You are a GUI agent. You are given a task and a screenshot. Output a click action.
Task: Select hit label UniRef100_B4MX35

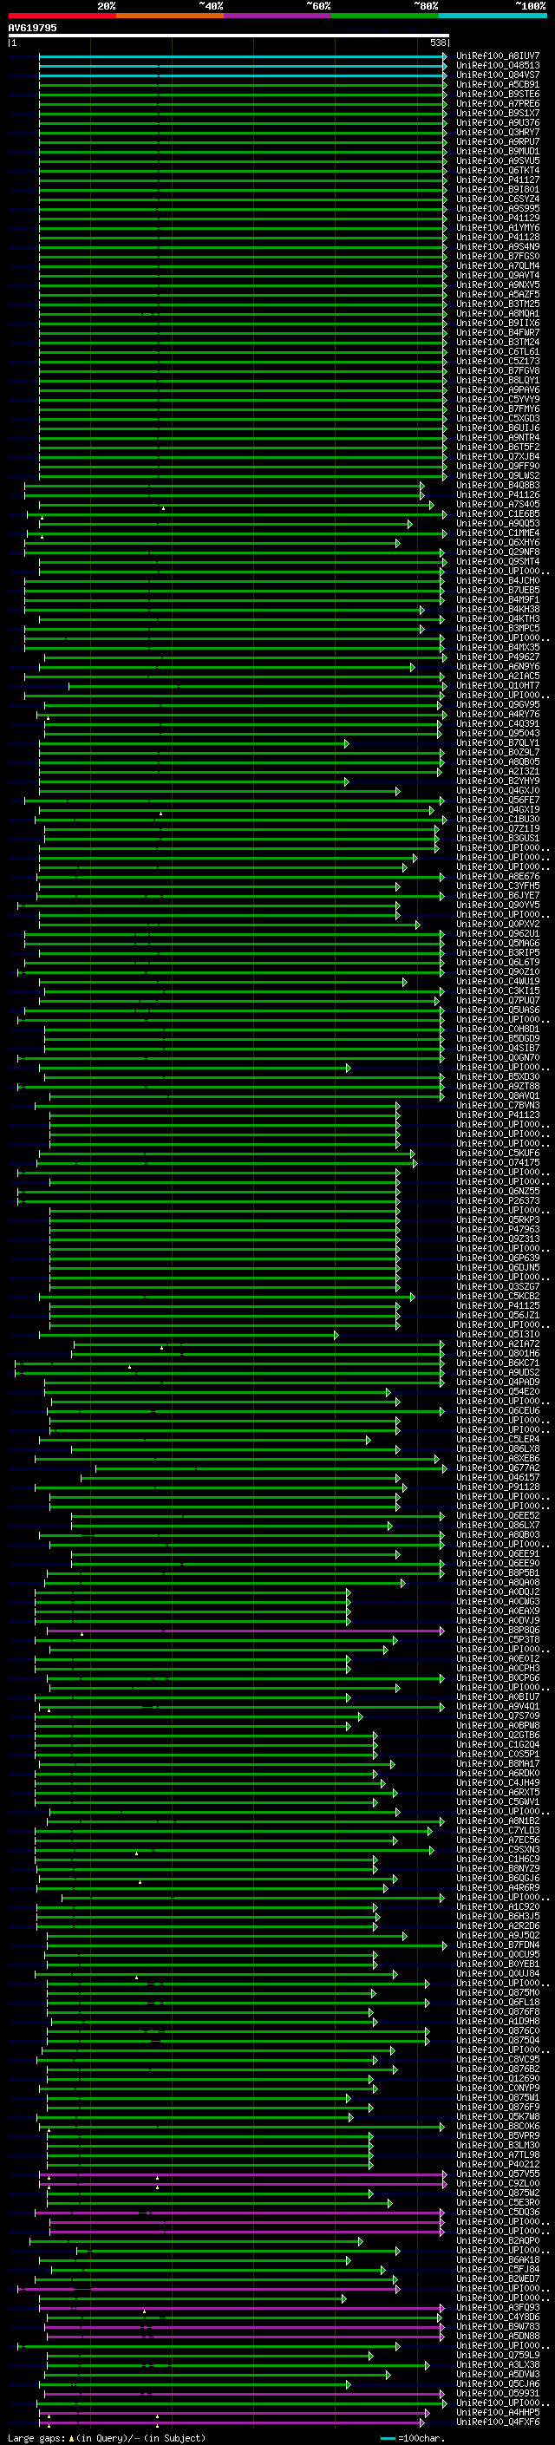tap(498, 647)
